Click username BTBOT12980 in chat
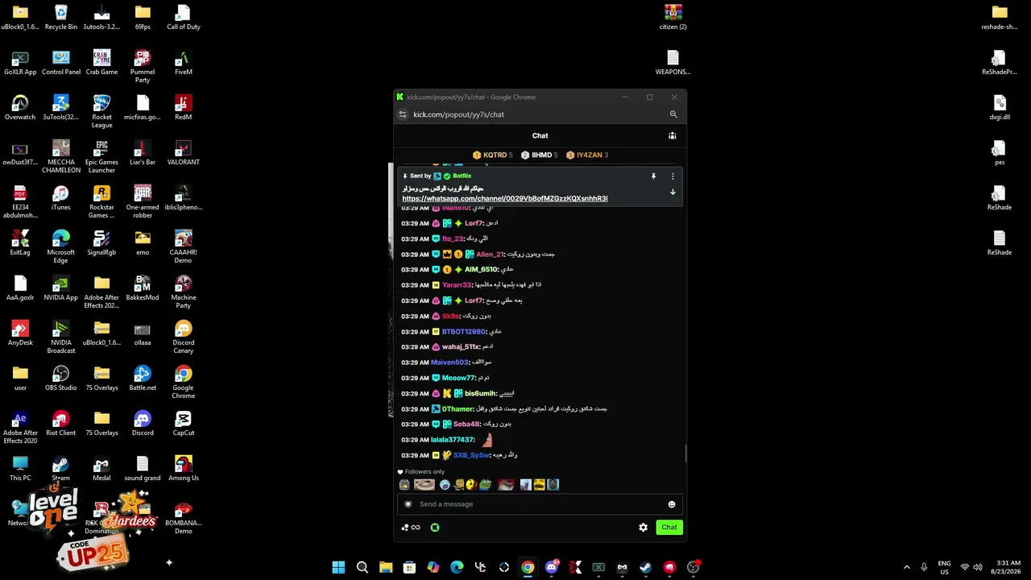This screenshot has width=1031, height=580. (x=464, y=331)
